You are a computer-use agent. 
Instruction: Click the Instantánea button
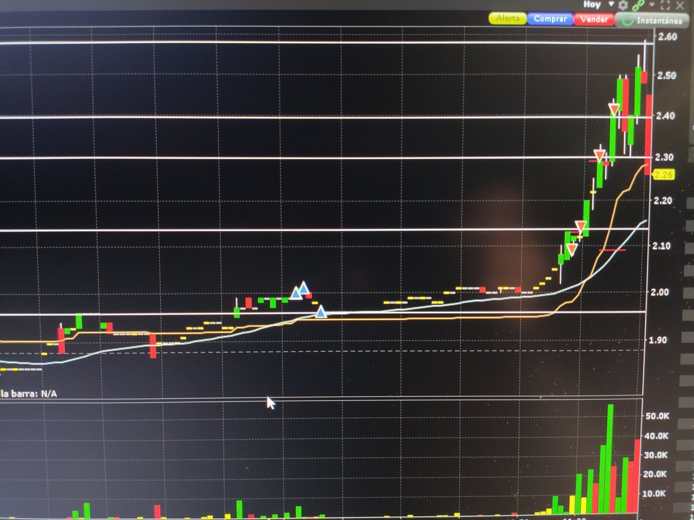pos(652,20)
